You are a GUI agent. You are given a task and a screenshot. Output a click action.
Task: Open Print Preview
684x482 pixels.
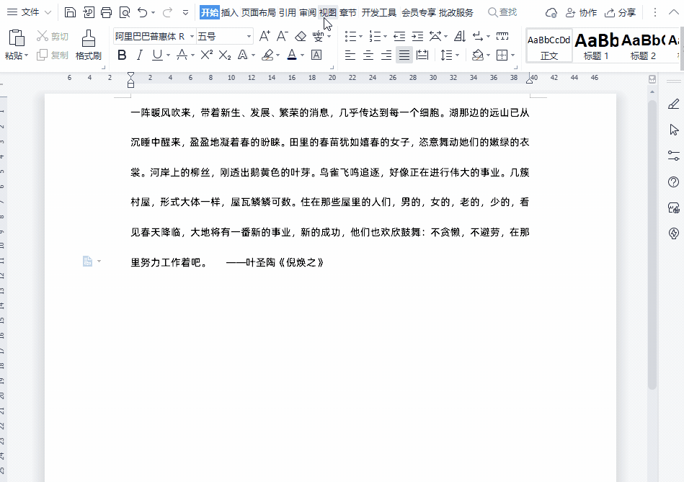tap(124, 13)
